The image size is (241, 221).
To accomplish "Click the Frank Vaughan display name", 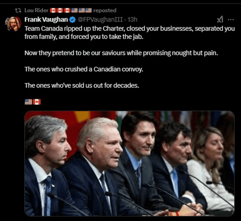I will pos(46,20).
